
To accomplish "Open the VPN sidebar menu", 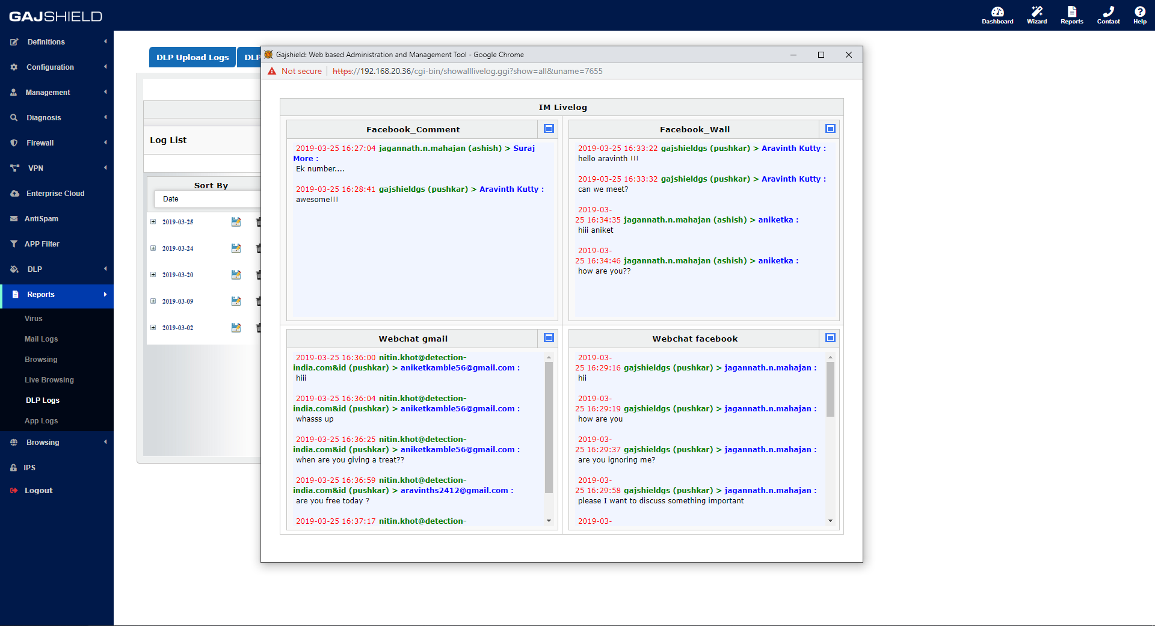I will pos(57,168).
